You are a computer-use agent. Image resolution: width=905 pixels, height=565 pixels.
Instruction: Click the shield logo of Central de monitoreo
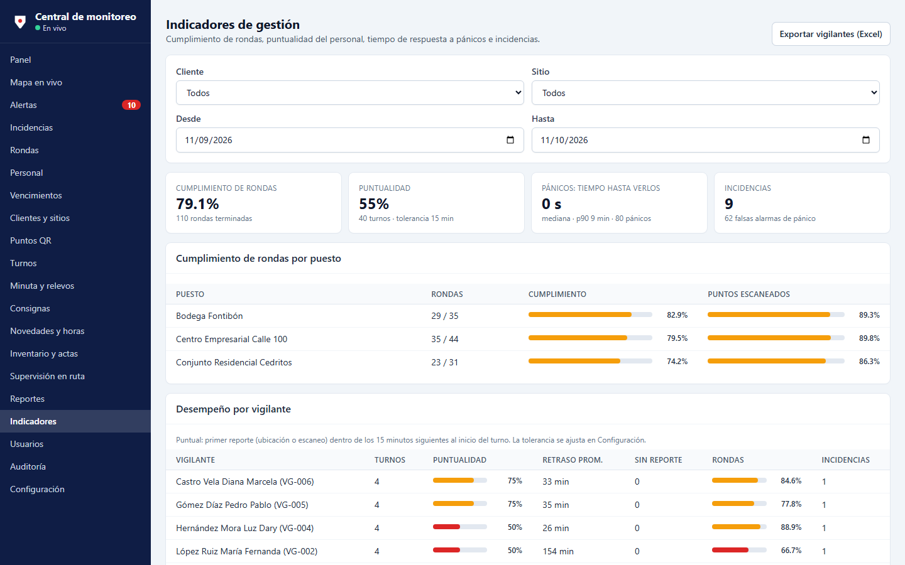pyautogui.click(x=20, y=22)
